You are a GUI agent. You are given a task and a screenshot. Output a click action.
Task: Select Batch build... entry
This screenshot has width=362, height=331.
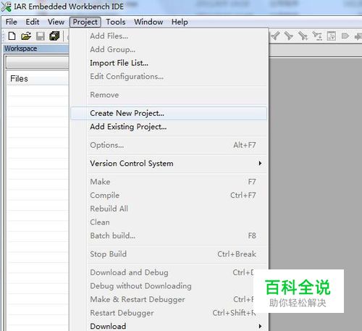[169, 236]
